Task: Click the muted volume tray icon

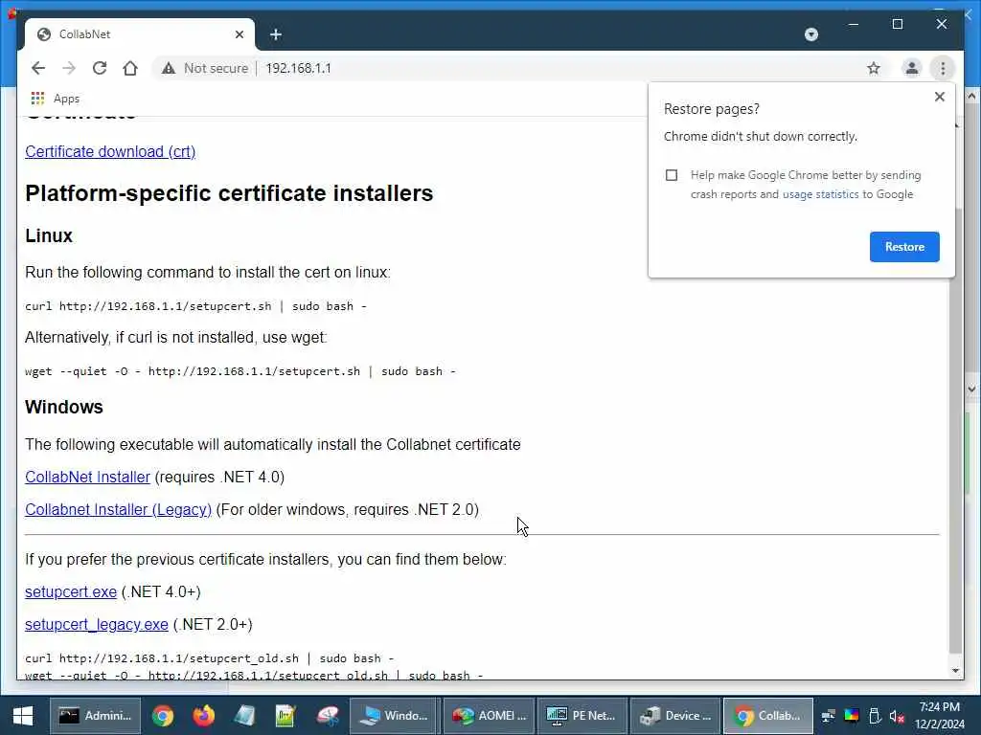Action: [x=897, y=716]
